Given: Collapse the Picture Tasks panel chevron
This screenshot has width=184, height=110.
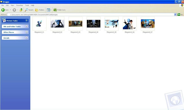Looking at the screenshot, I should (x=27, y=21).
